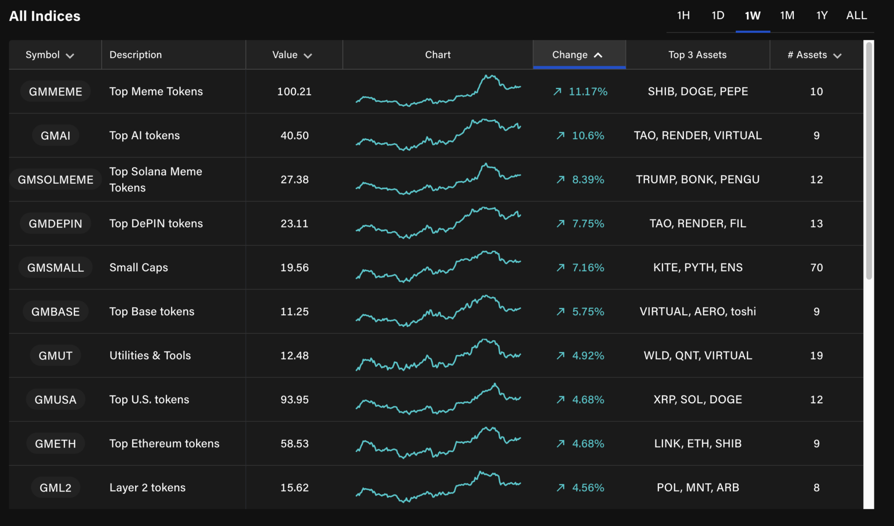Expand the Value column sort options
Image resolution: width=894 pixels, height=526 pixels.
click(x=308, y=55)
